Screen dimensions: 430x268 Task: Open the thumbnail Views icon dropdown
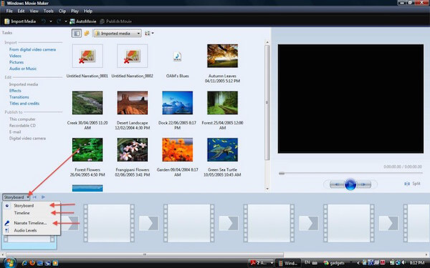tap(149, 34)
